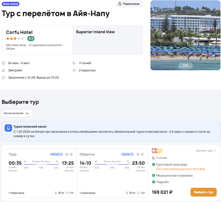Viewport: 221px width, 202px height.
Task: Expand the Багаж включён dropdown
Action: coord(17,113)
